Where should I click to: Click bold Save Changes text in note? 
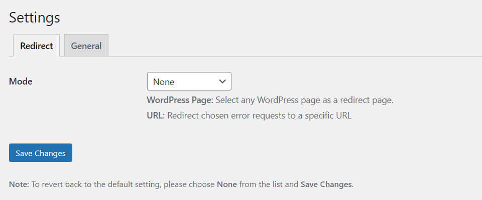[326, 184]
